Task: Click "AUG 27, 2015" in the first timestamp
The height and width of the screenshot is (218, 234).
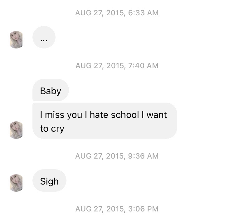Action: pyautogui.click(x=100, y=13)
